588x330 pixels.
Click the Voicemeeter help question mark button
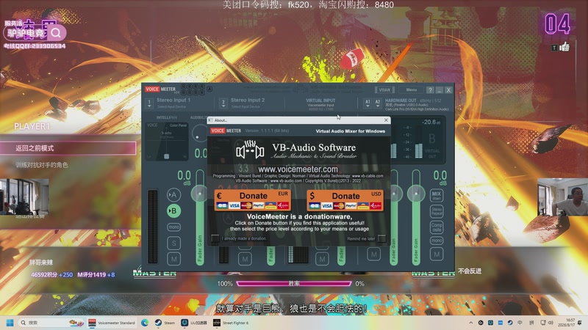[x=430, y=89]
